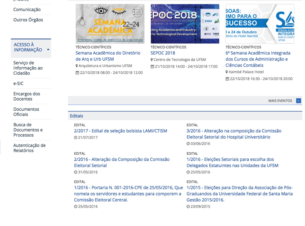Click clock icon beside 03/06/2016 date
Image resolution: width=305 pixels, height=226 pixels.
coord(188,144)
